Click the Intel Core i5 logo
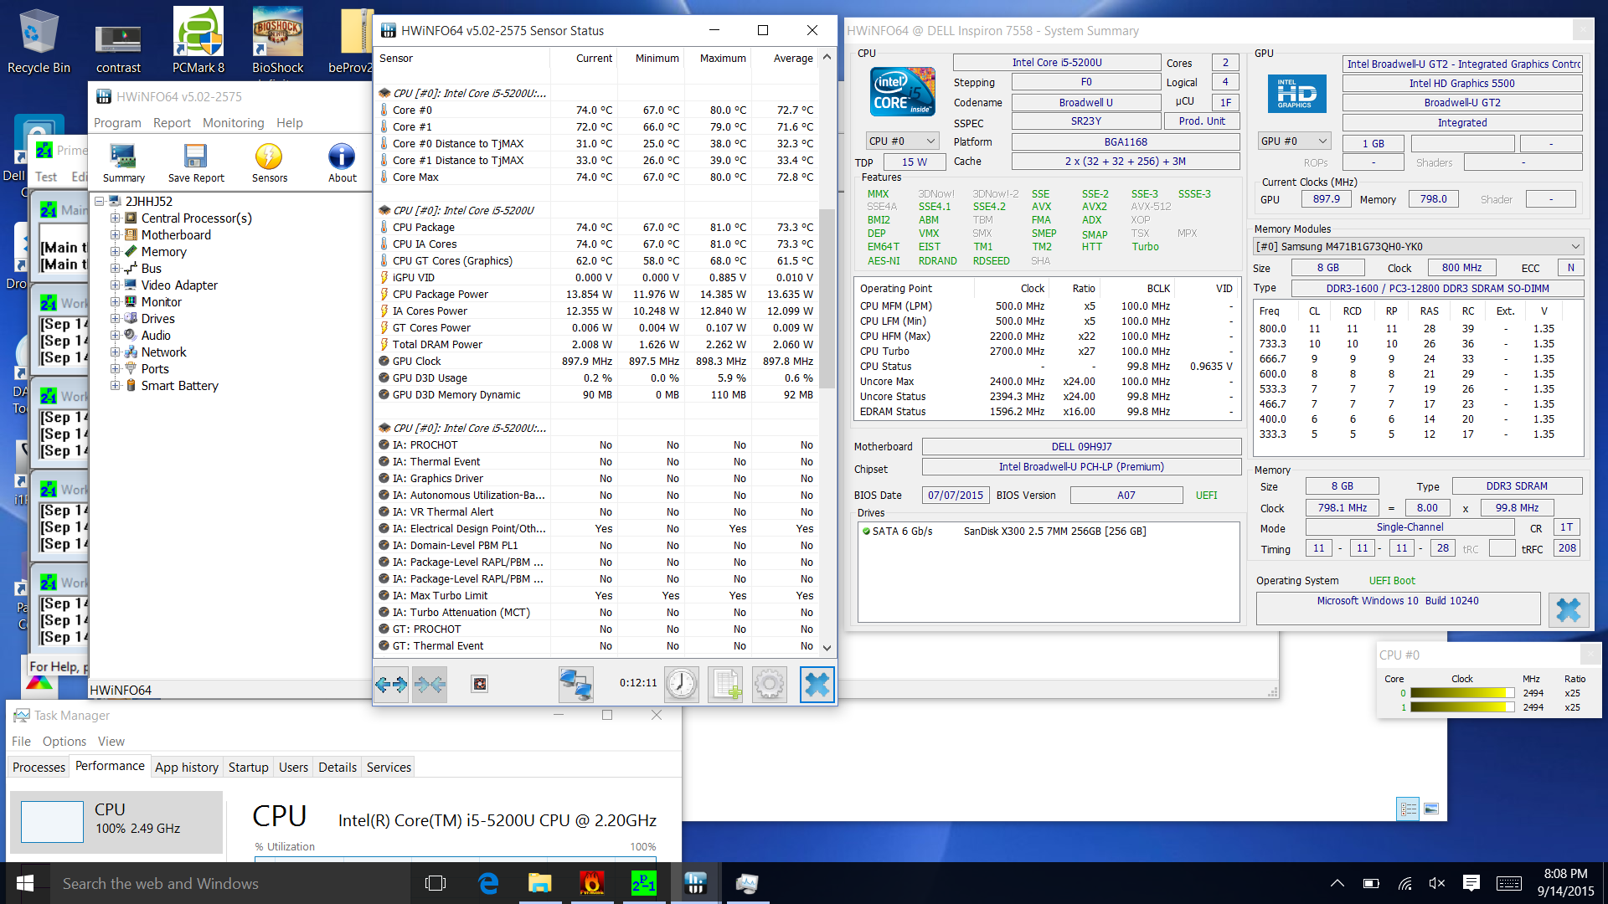 coord(904,91)
